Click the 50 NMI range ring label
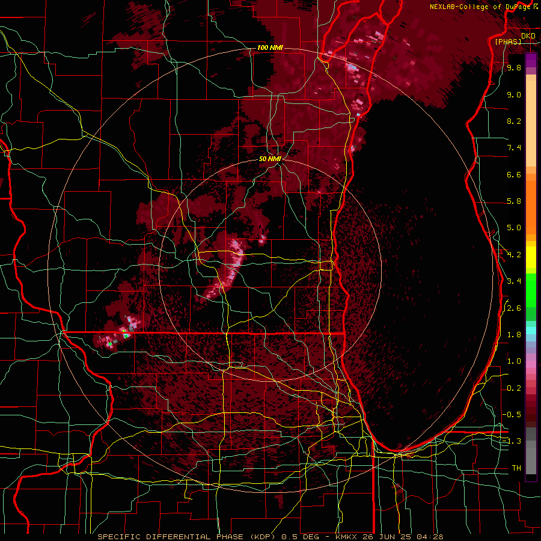The width and height of the screenshot is (541, 541). tap(270, 159)
